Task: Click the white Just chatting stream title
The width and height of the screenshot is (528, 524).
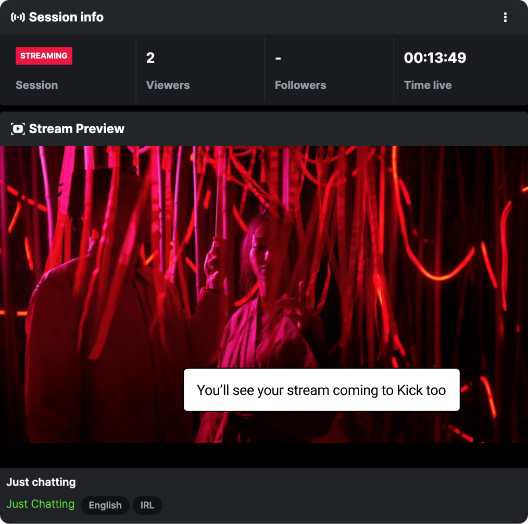Action: tap(41, 482)
